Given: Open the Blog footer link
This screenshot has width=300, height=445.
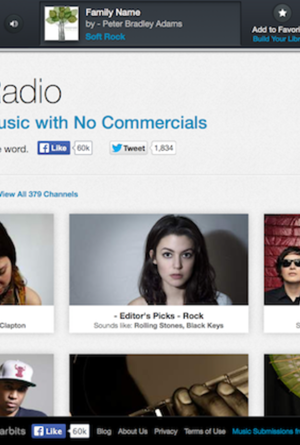Looking at the screenshot, I should click(x=103, y=432).
